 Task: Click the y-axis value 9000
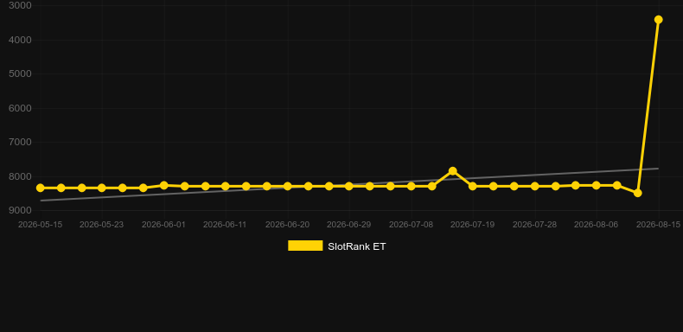20,210
